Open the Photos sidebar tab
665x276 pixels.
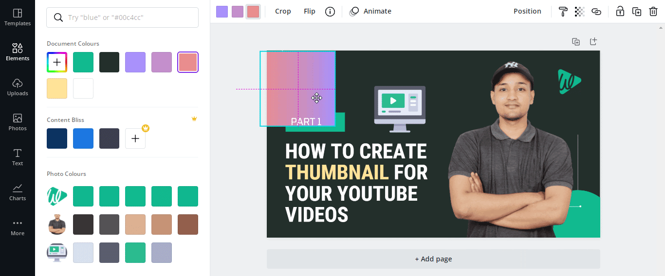click(x=18, y=122)
